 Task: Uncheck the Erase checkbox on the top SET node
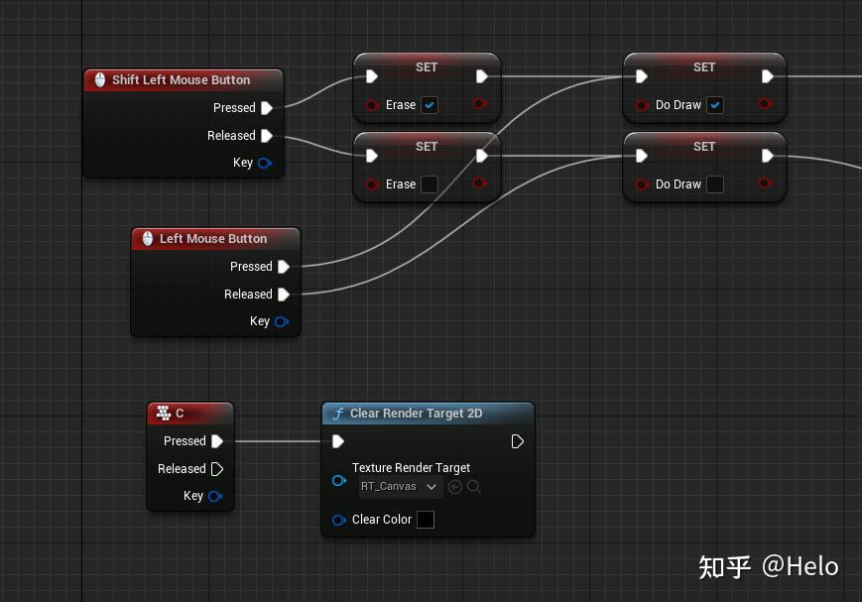pos(430,105)
